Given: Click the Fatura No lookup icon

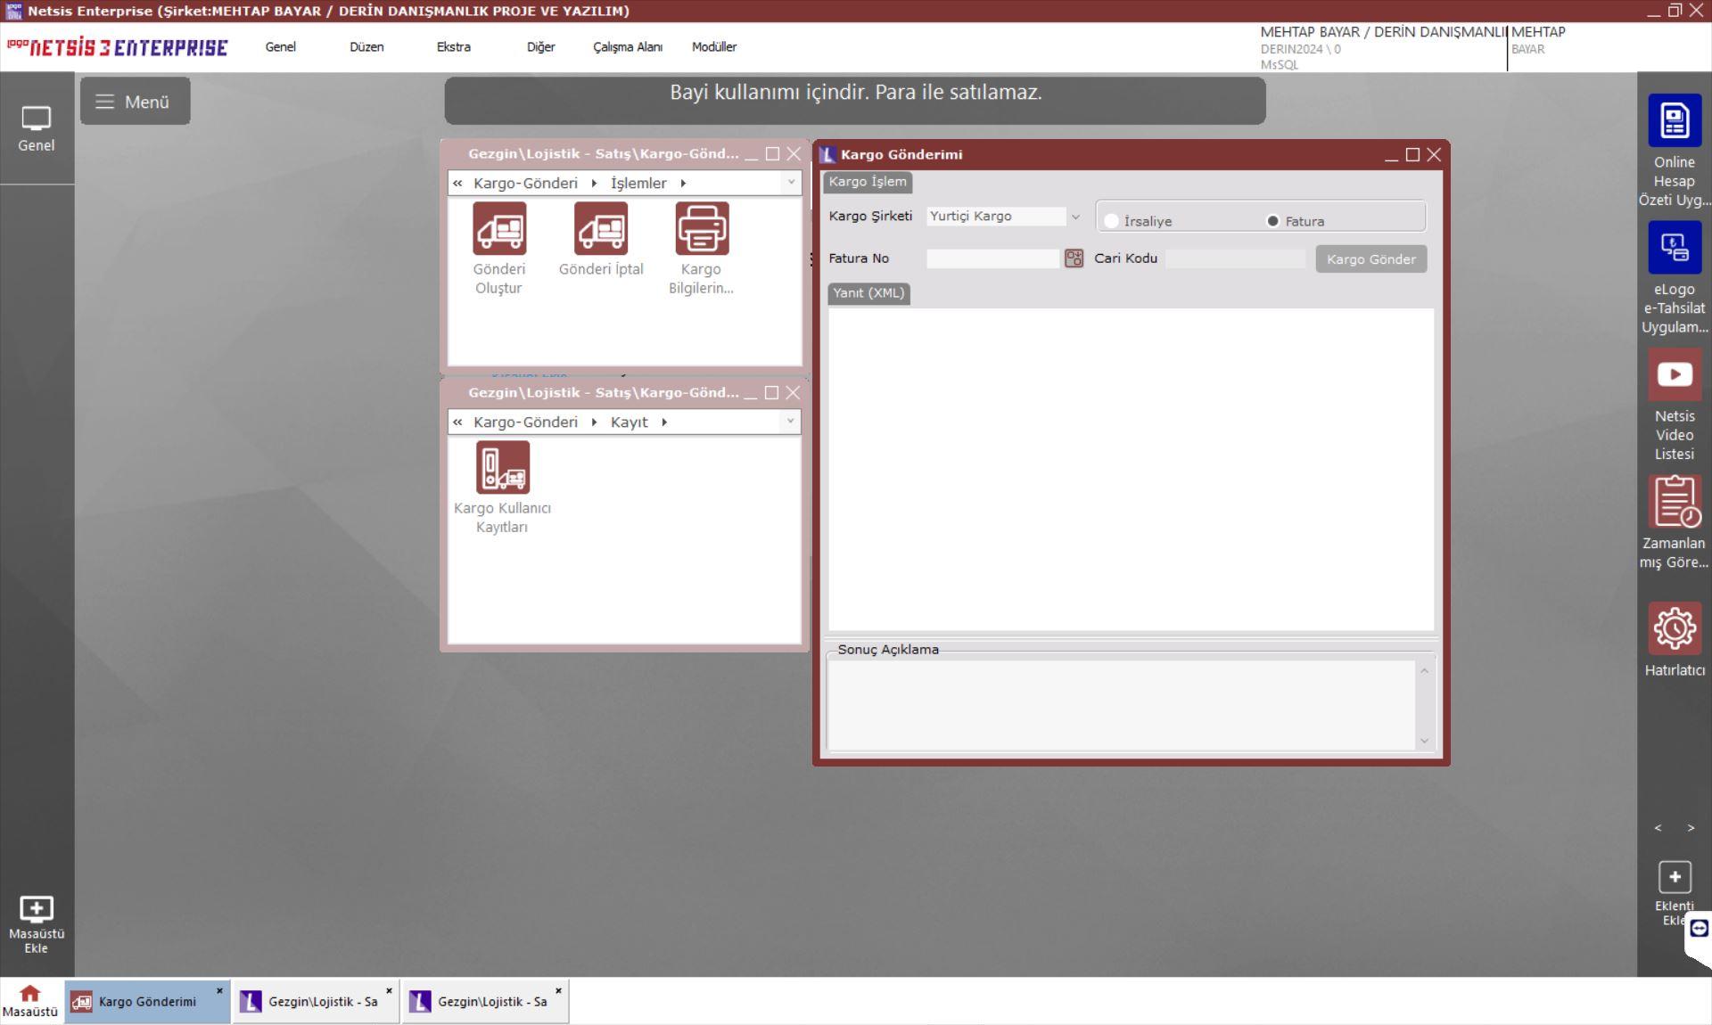Looking at the screenshot, I should [1074, 258].
